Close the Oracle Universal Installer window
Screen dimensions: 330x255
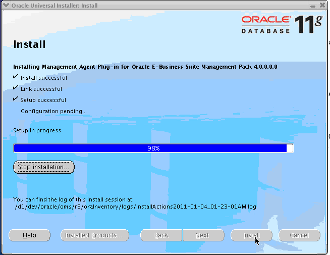click(x=322, y=5)
